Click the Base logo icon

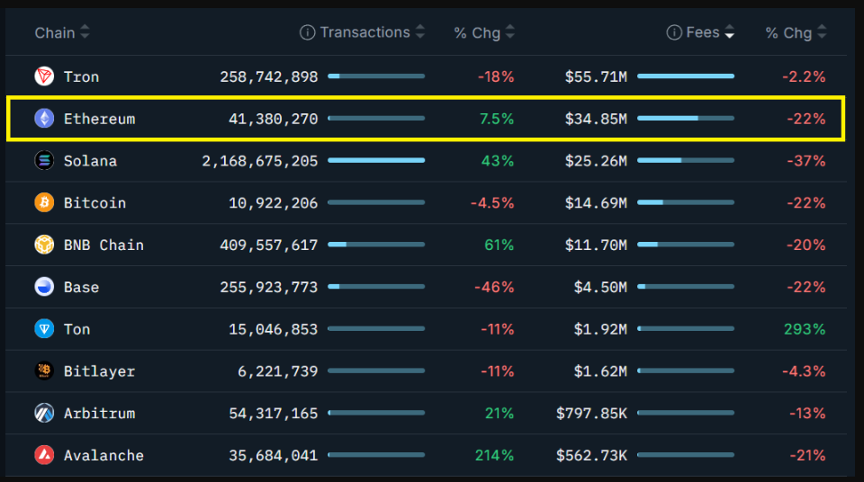[x=44, y=287]
